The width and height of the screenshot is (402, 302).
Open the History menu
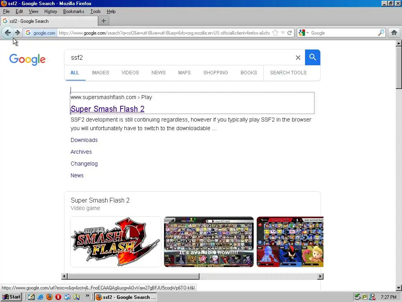coord(51,11)
